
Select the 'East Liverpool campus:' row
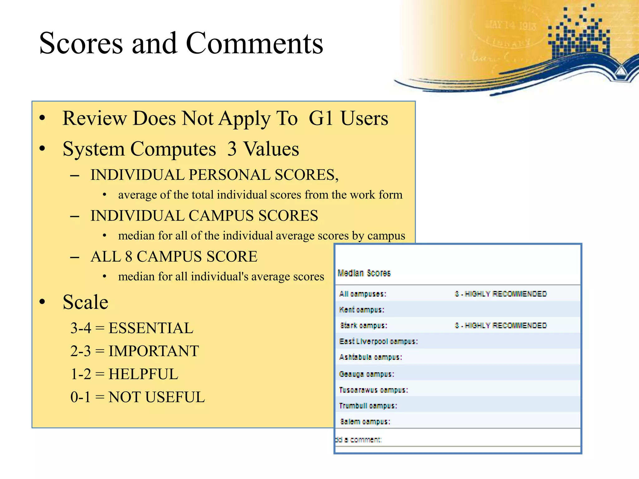tap(458, 341)
